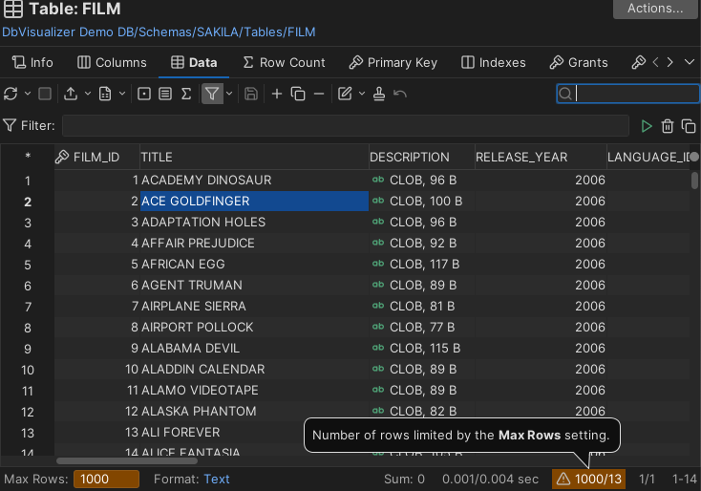Click the sigma aggregation icon in toolbar
This screenshot has width=701, height=491.
point(186,94)
